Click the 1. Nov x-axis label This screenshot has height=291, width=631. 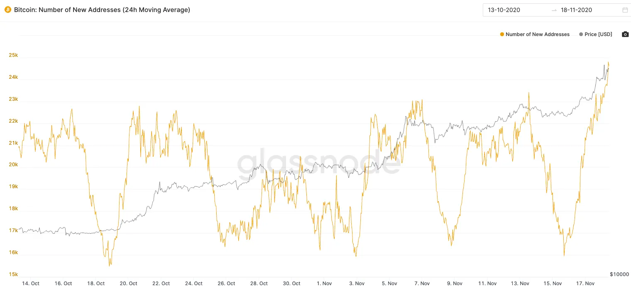tap(324, 284)
